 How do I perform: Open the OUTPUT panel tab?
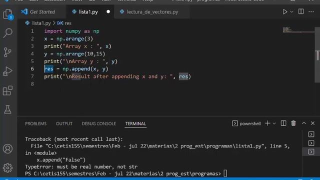coord(64,123)
